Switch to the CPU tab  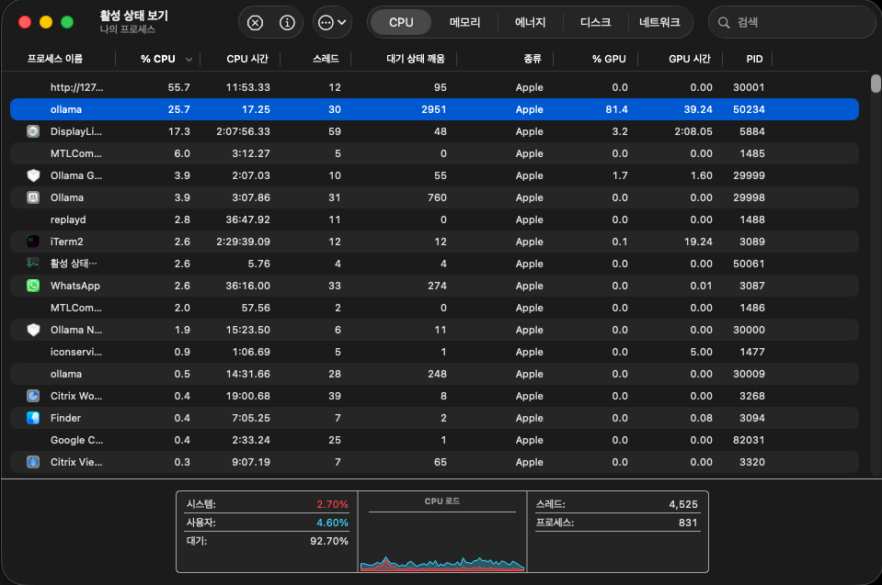tap(401, 22)
